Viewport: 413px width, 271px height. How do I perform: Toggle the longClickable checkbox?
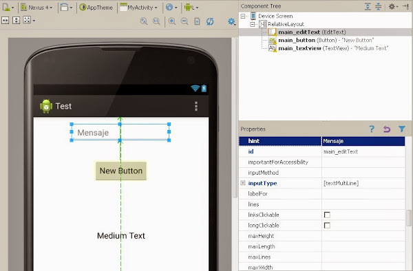(327, 225)
